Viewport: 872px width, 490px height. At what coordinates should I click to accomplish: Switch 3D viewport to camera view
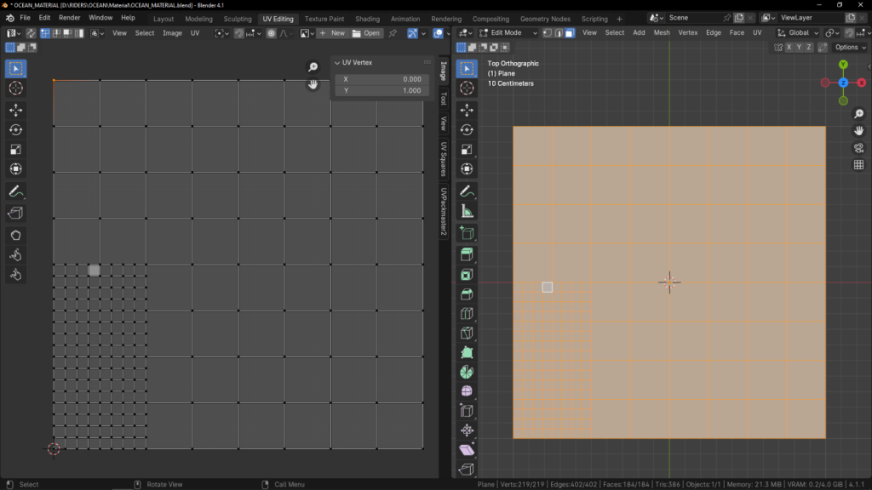858,147
